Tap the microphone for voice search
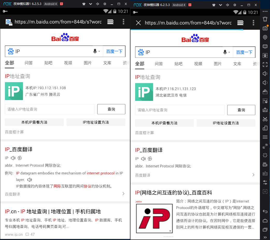This screenshot has width=270, height=240. (95, 51)
